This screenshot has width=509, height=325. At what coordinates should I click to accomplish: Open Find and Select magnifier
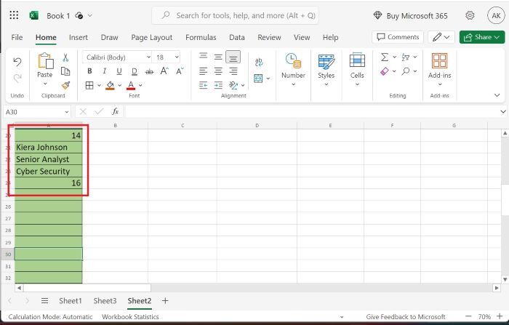point(406,71)
